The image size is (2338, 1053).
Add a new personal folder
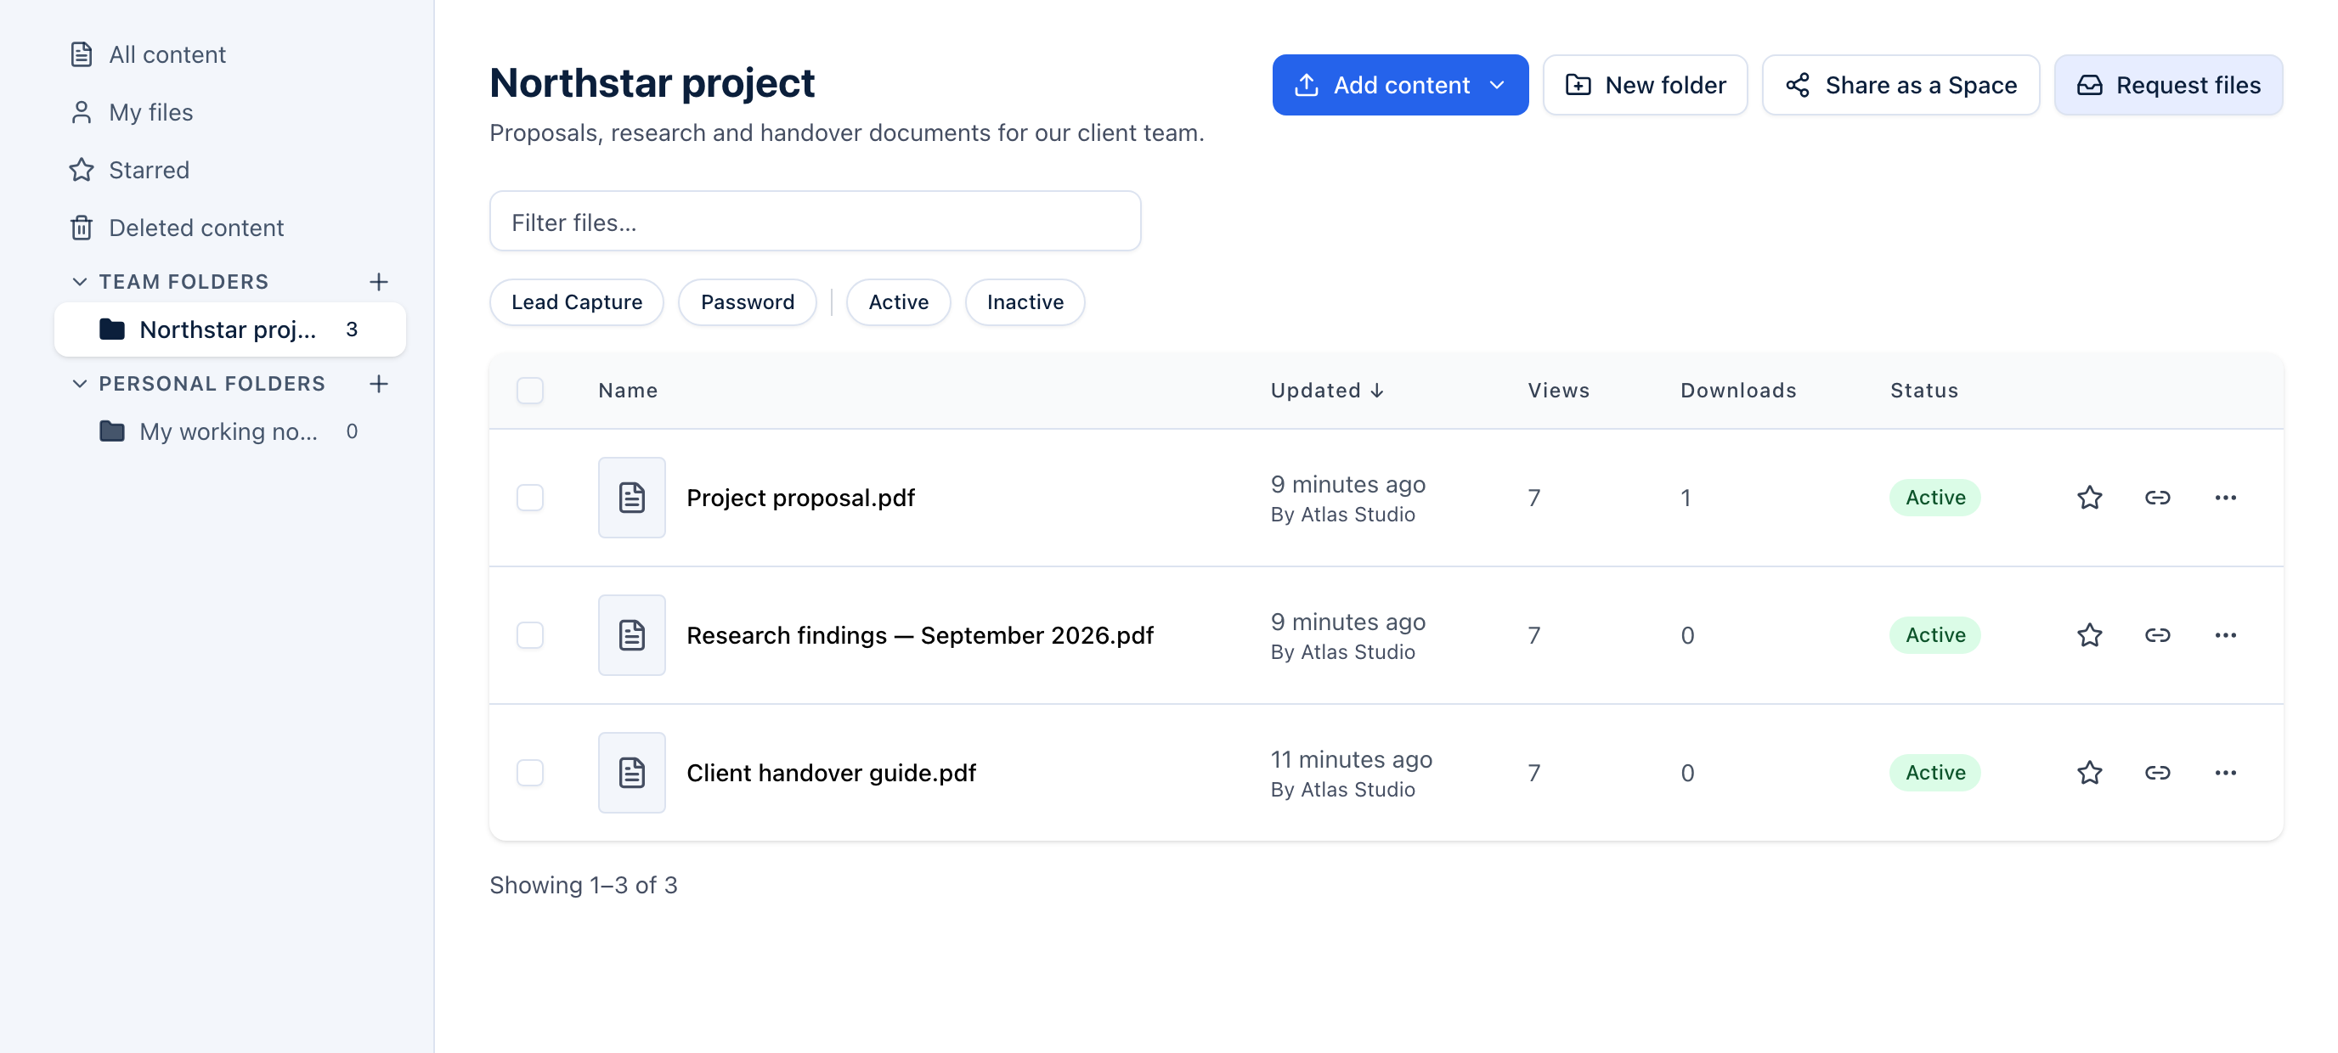coord(378,384)
